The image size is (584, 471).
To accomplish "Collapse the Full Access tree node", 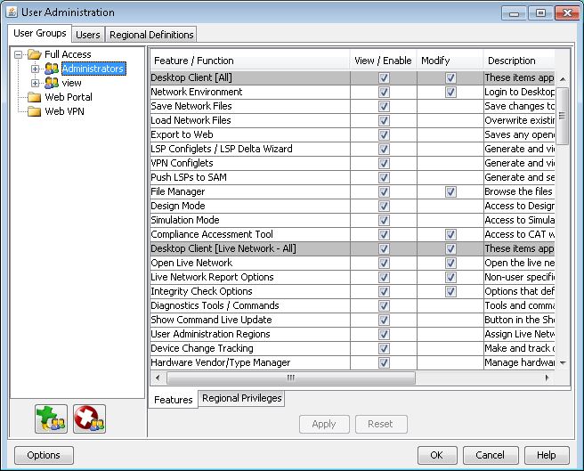I will tap(20, 54).
